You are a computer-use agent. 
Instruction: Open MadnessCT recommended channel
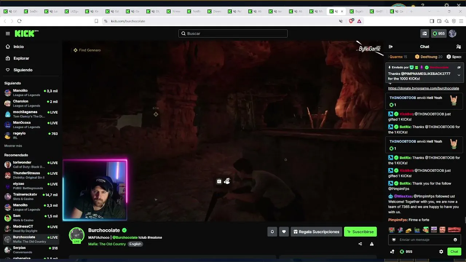tap(31, 229)
